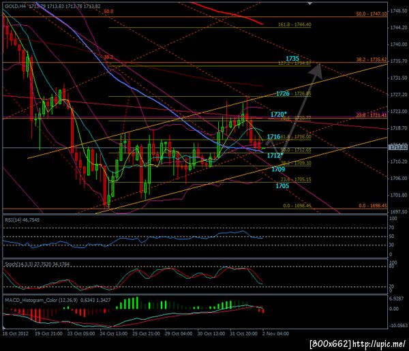This screenshot has height=351, width=409.
Task: Click the 50.0 - 1747.10 Fibonacci label
Action: pyautogui.click(x=372, y=14)
